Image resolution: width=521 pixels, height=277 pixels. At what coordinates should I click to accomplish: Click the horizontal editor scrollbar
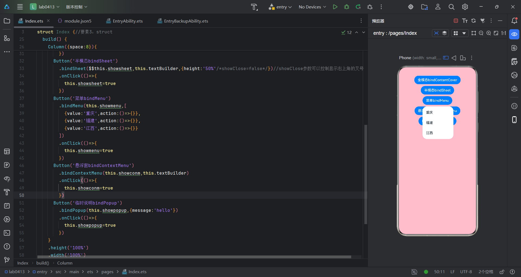[x=194, y=257]
